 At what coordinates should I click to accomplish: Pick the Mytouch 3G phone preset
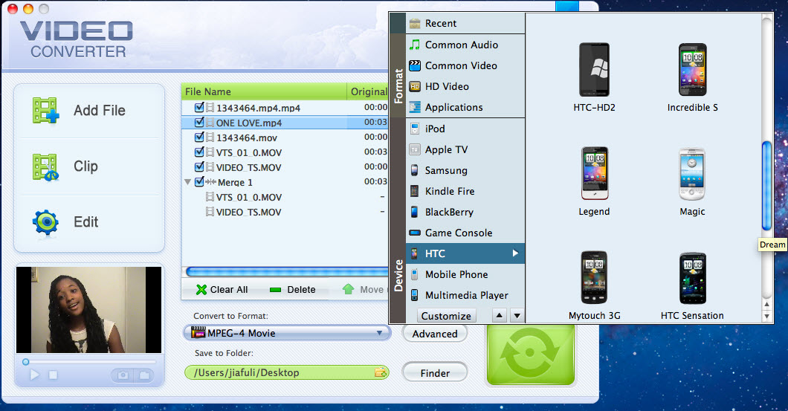click(594, 277)
